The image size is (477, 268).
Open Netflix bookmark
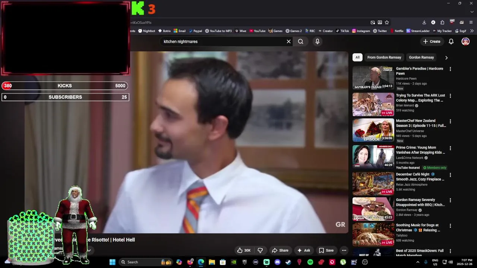pyautogui.click(x=397, y=31)
